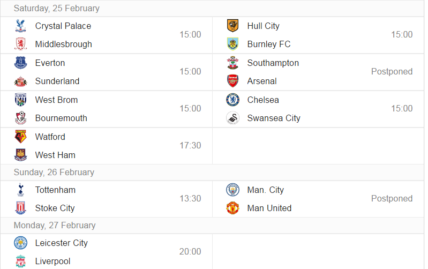
Task: Click Postponed status for Man. City match
Action: pos(392,199)
